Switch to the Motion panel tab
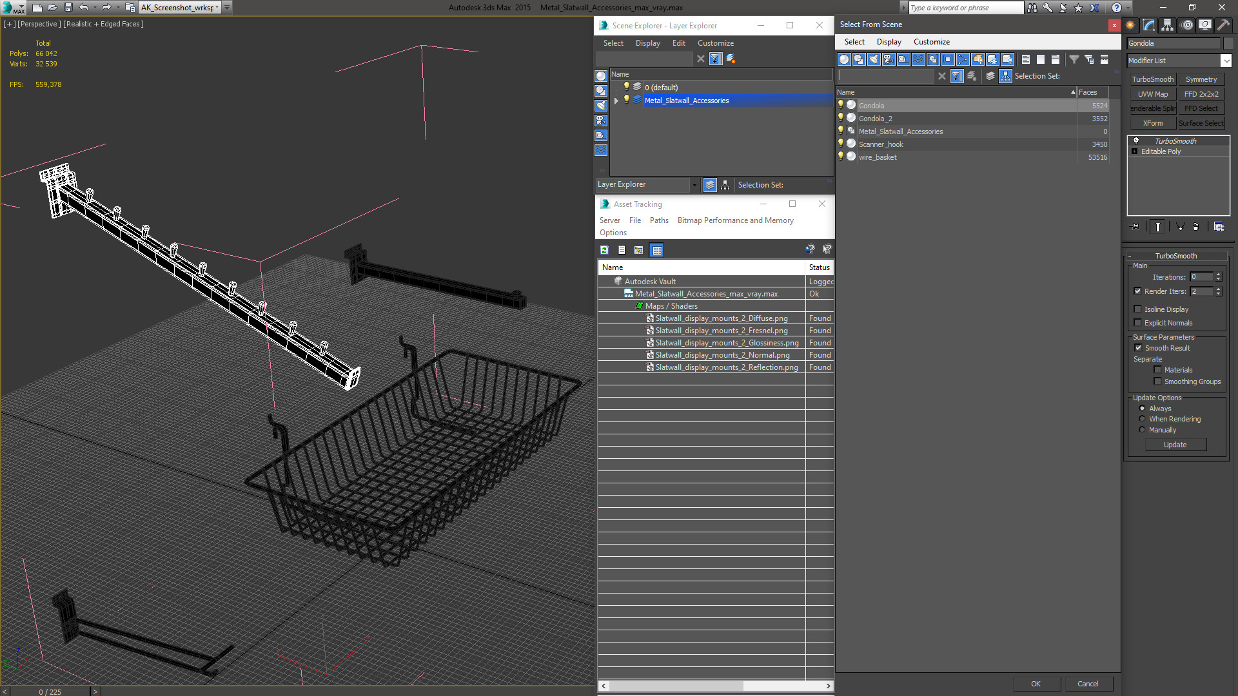 [x=1186, y=25]
